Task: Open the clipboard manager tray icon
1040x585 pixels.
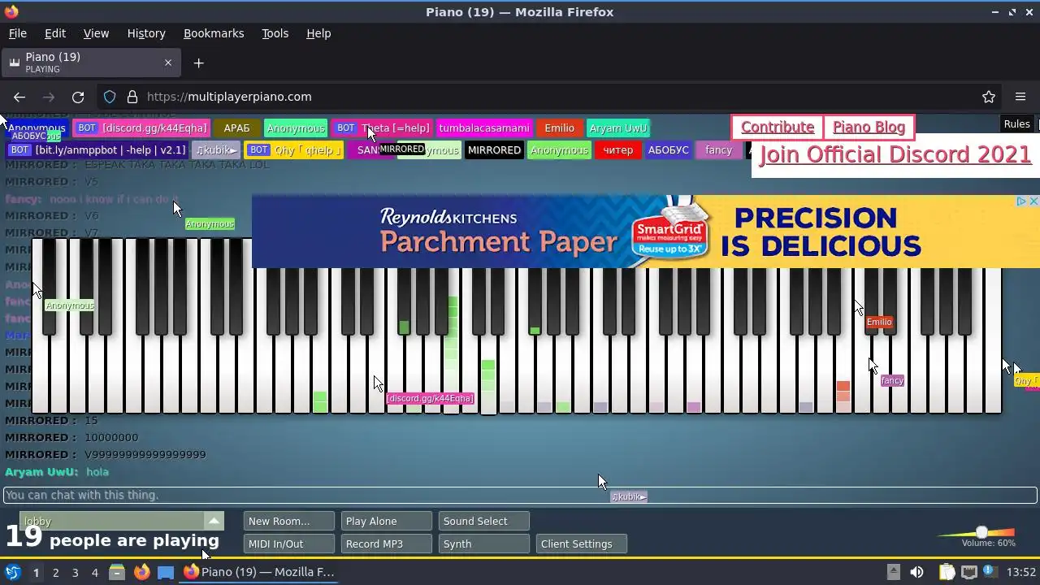Action: pyautogui.click(x=947, y=572)
